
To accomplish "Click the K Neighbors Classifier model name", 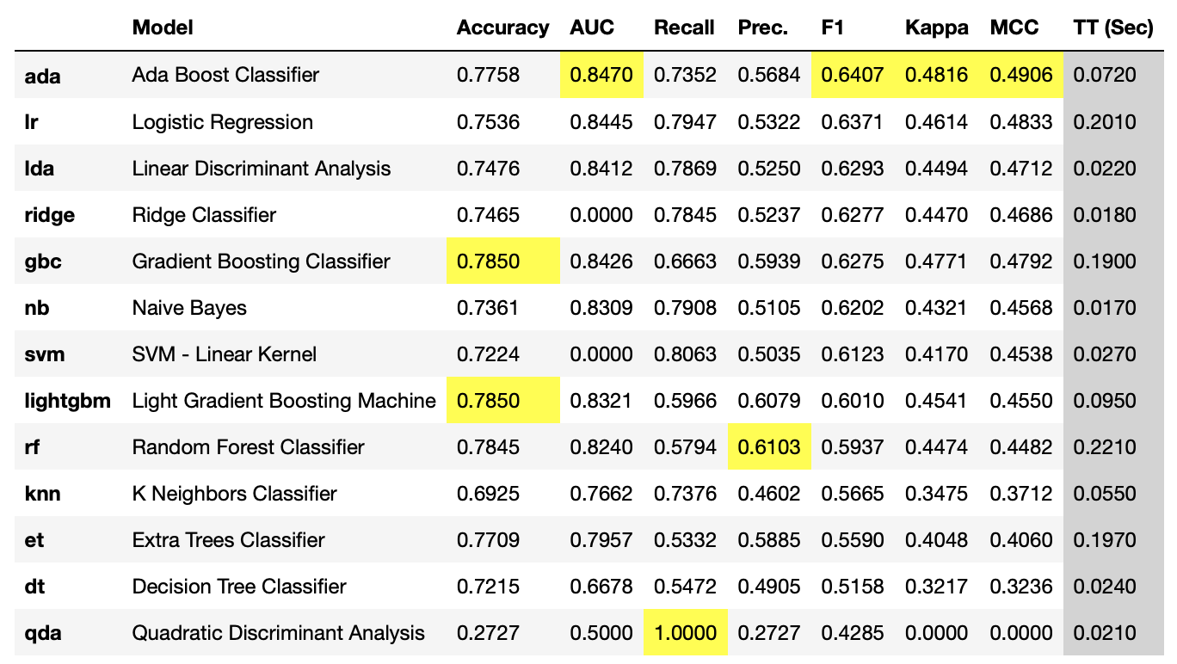I will click(x=235, y=494).
